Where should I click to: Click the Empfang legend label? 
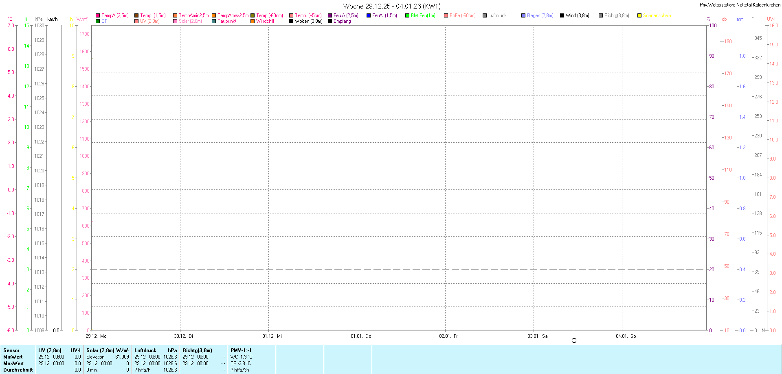click(x=342, y=21)
